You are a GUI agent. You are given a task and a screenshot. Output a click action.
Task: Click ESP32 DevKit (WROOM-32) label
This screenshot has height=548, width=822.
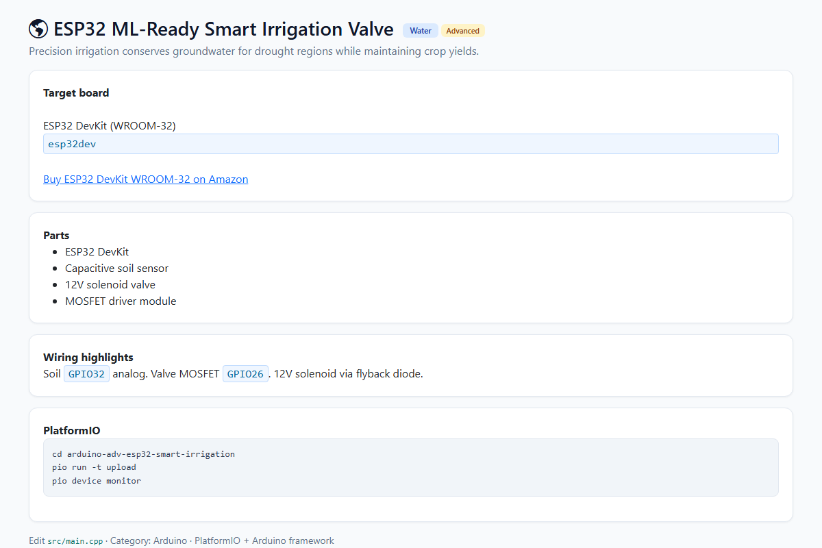point(110,126)
